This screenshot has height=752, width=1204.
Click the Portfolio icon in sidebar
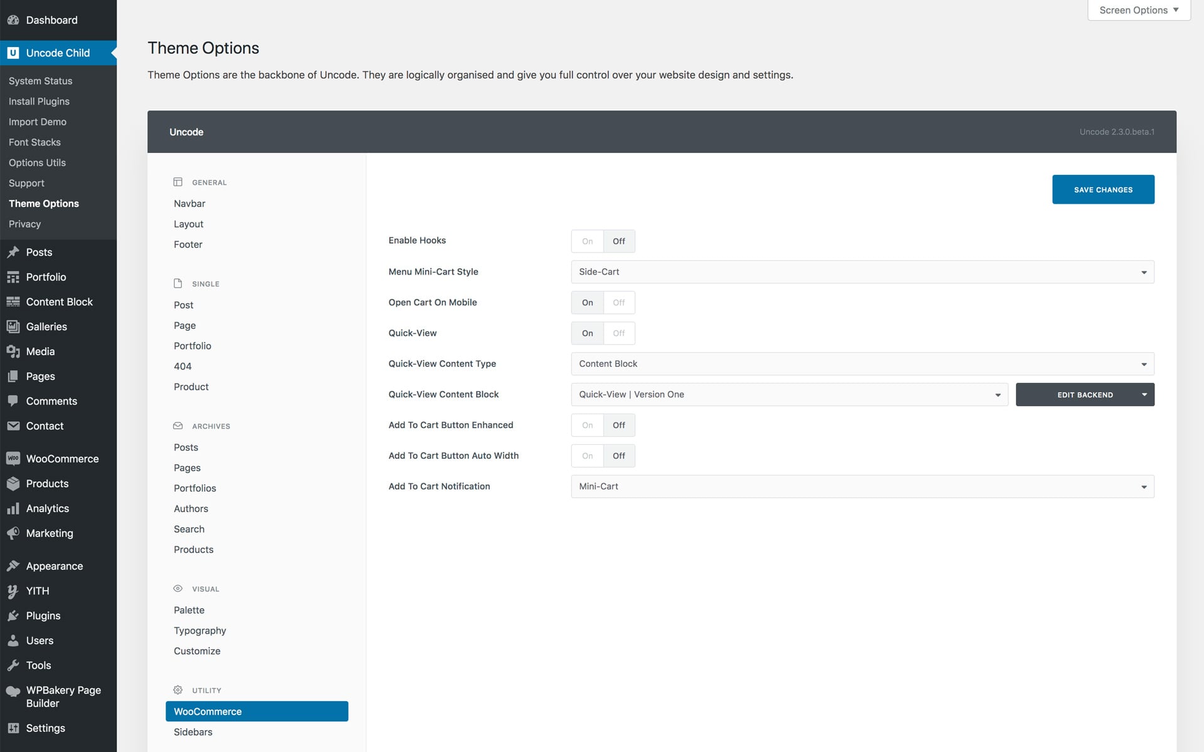13,276
